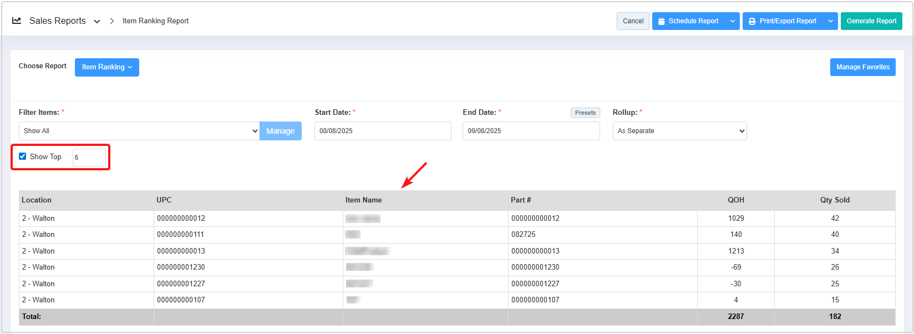This screenshot has width=914, height=334.
Task: Click the Sales Reports chart icon
Action: 17,21
